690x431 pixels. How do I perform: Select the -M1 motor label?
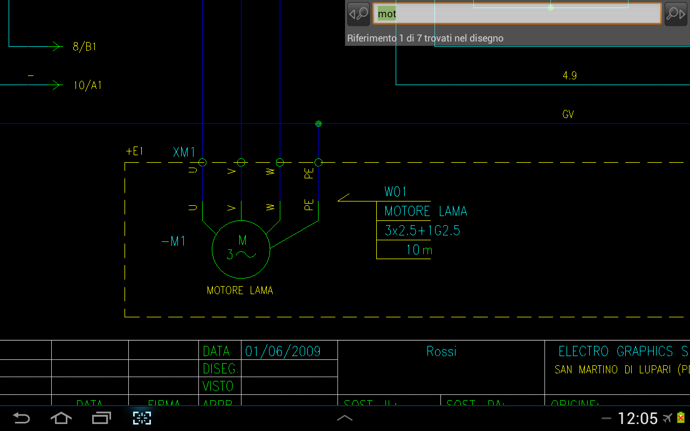(x=174, y=241)
